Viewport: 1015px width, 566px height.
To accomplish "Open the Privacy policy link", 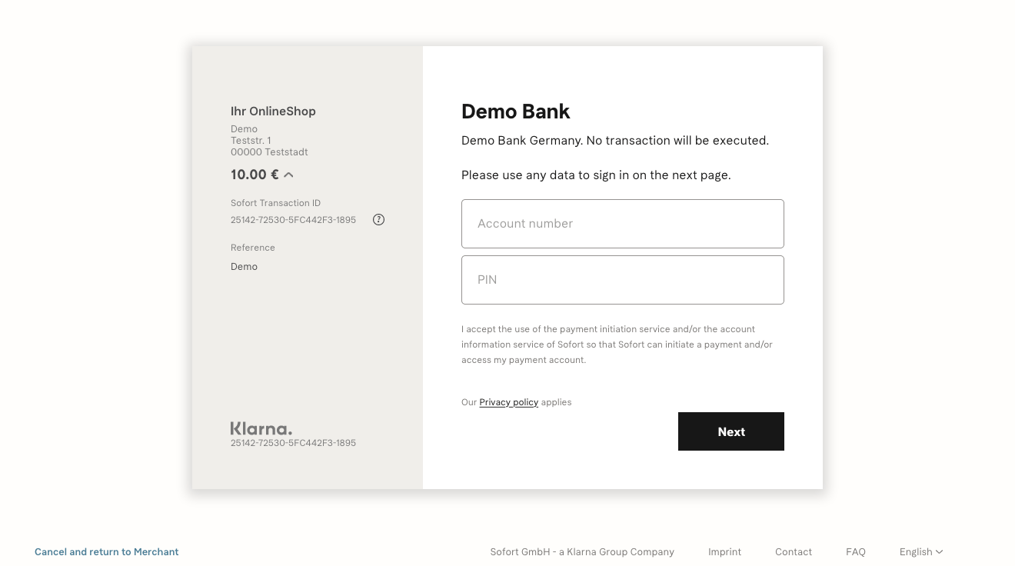I will pyautogui.click(x=508, y=402).
